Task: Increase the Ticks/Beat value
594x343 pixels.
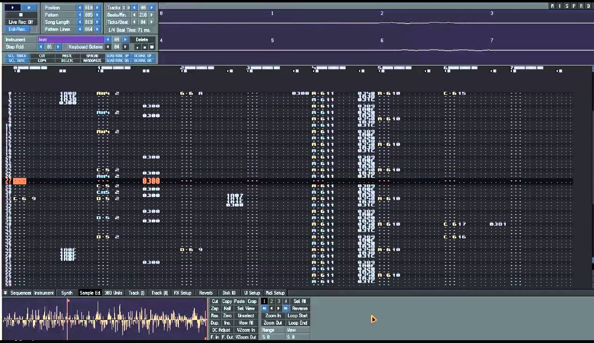Action: point(152,22)
